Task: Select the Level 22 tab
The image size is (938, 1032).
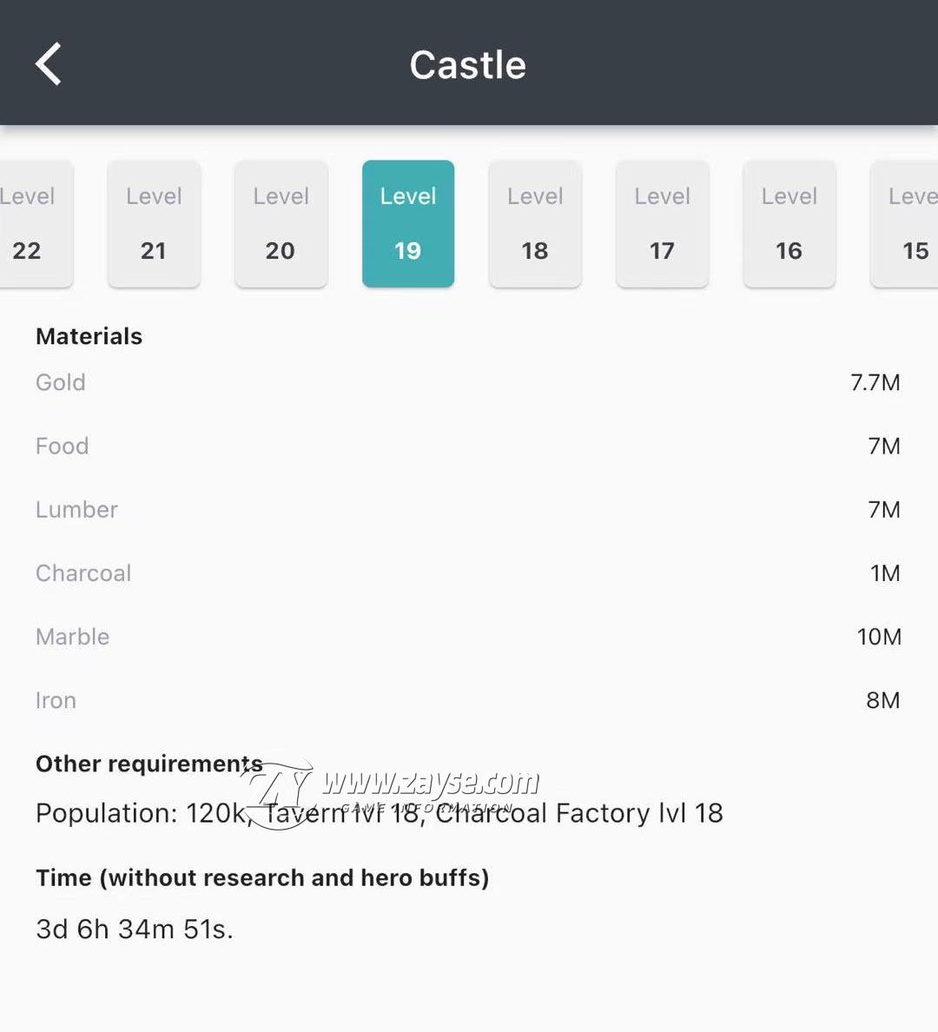Action: pos(34,224)
